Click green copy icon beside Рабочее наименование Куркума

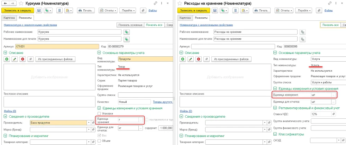(126, 32)
